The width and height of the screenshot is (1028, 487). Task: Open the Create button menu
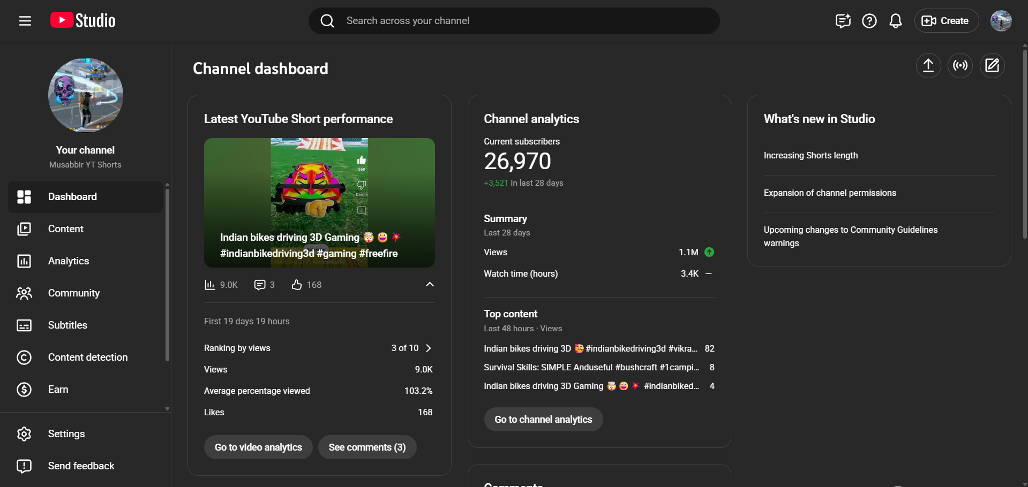coord(946,21)
